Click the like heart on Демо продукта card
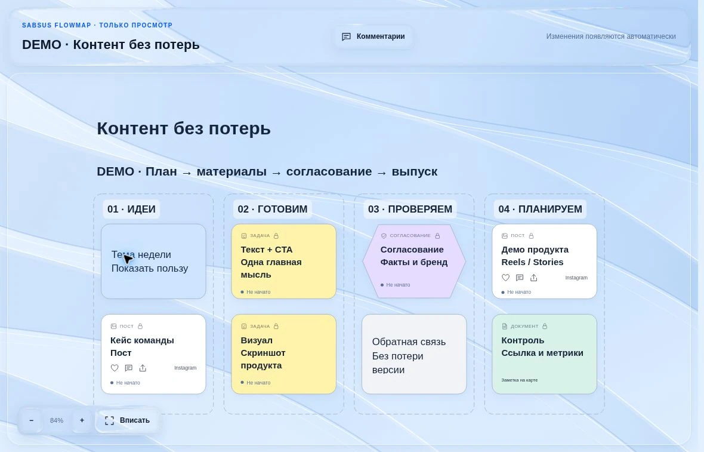Viewport: 704px width, 452px height. coord(505,278)
